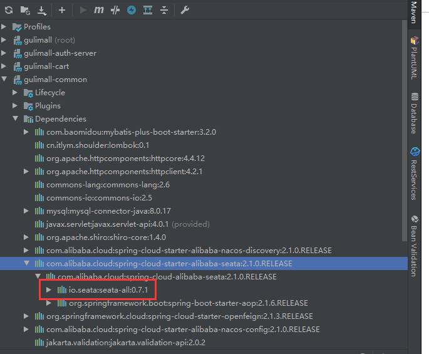Expand spring-boot-starter-aop dependency arrow
429x354 pixels.
49,303
